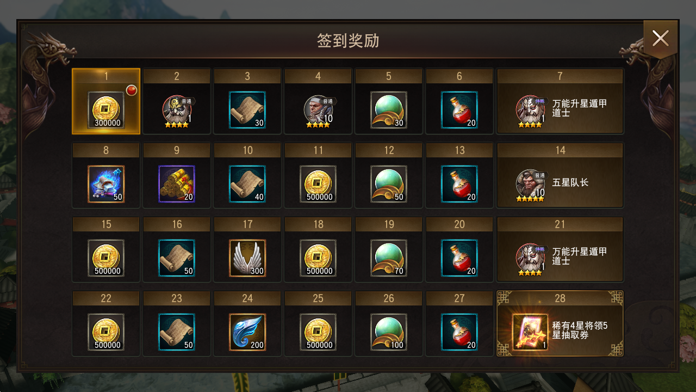This screenshot has height=392, width=696.
Task: Select the day 24 blue feather icon
Action: [247, 332]
